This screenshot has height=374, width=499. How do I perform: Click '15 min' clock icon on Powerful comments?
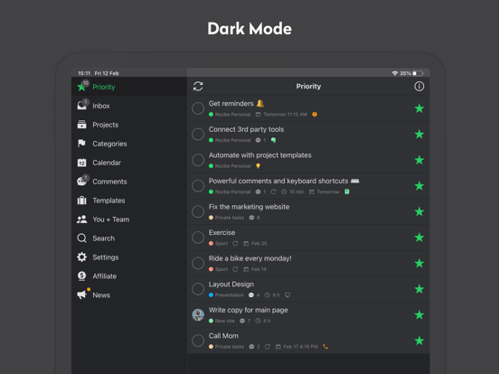pyautogui.click(x=284, y=192)
